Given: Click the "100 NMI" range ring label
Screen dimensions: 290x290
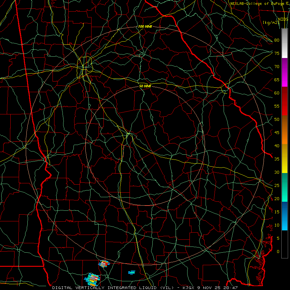Looking at the screenshot, I should click(145, 26).
